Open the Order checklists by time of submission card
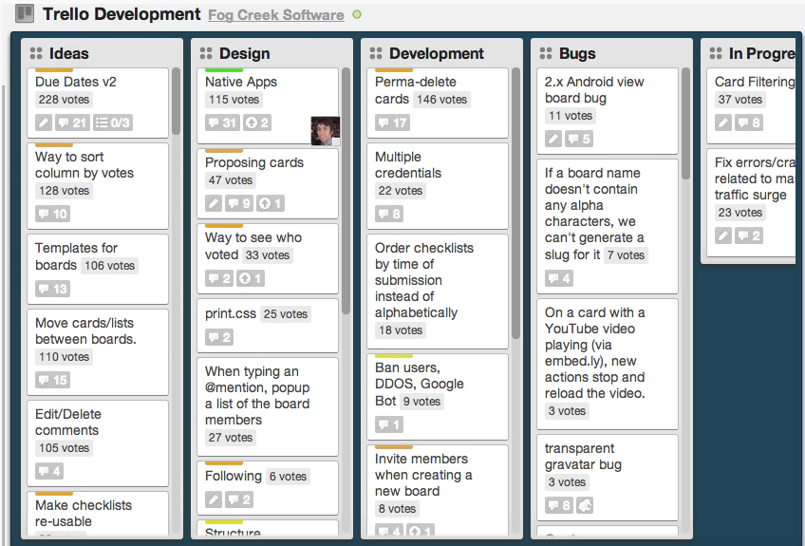Viewport: 805px width, 546px height. pyautogui.click(x=438, y=292)
